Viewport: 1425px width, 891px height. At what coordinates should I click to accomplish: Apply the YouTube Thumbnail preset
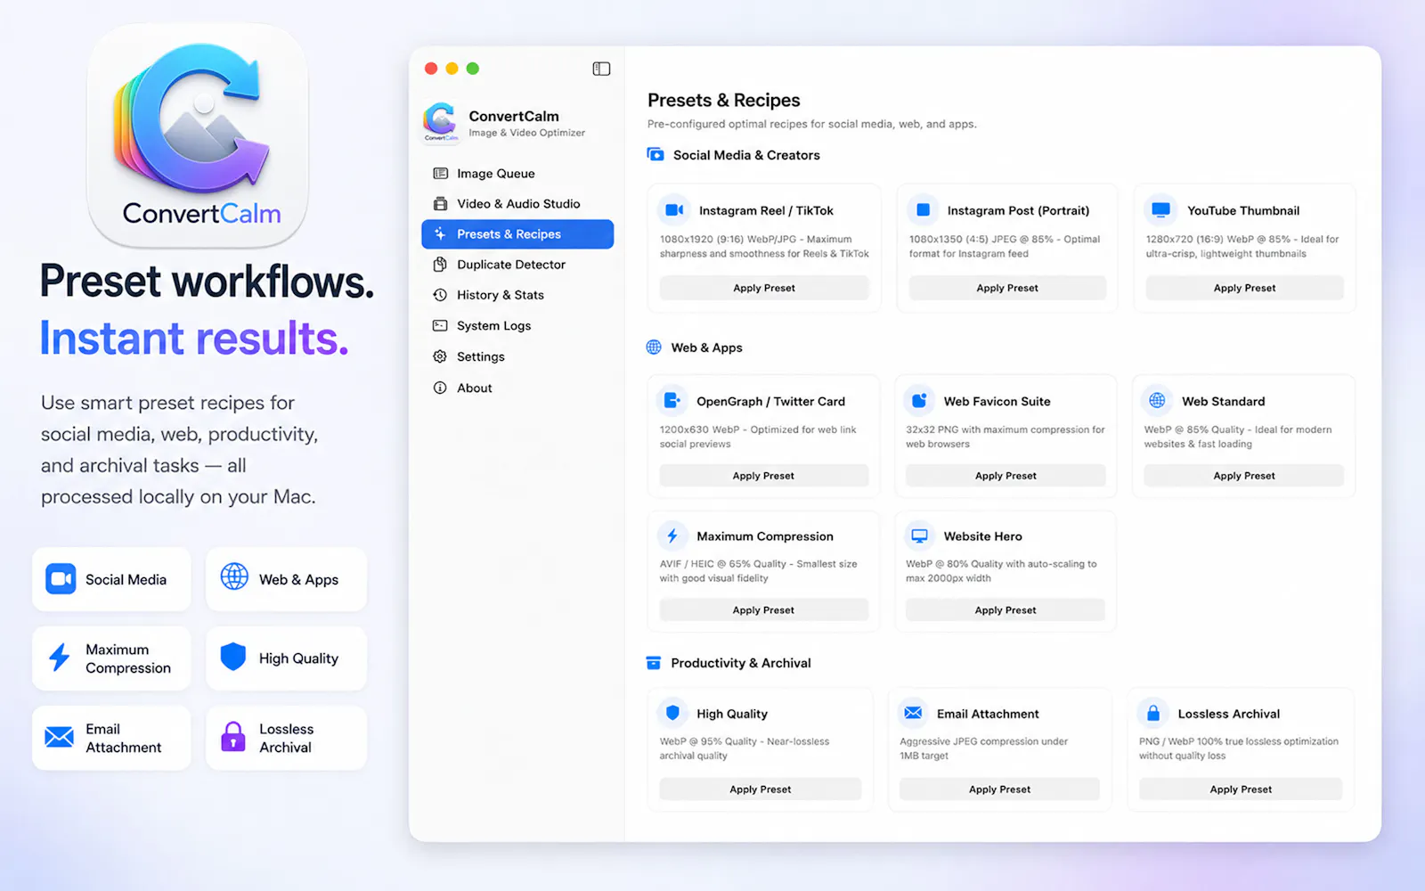click(1244, 288)
